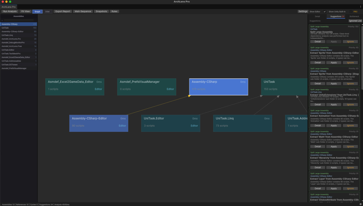
Task: Select the UniTask.Editor graph node
Action: 171,123
